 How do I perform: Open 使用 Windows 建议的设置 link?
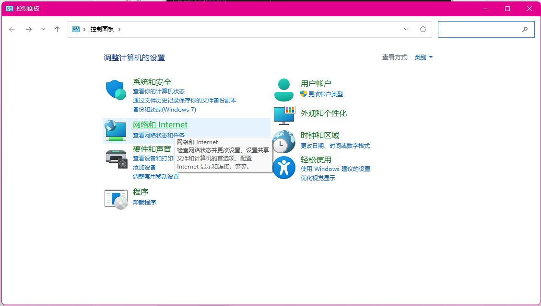(335, 169)
